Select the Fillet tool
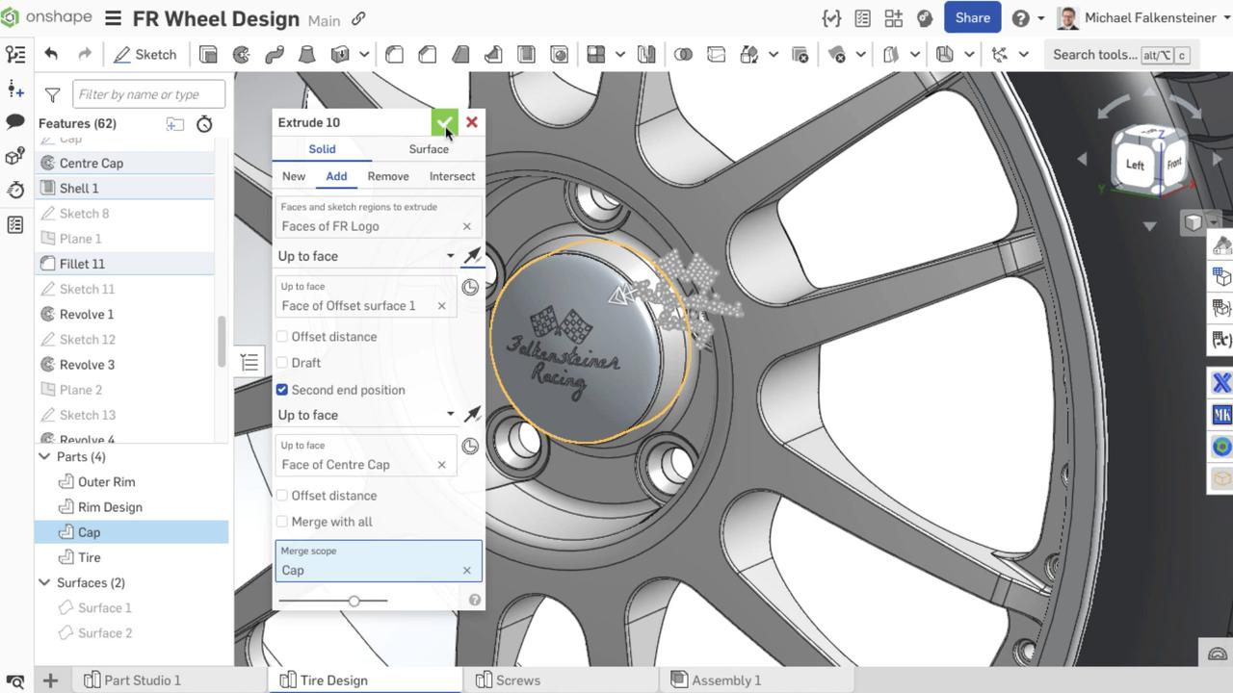The width and height of the screenshot is (1233, 693). [394, 55]
